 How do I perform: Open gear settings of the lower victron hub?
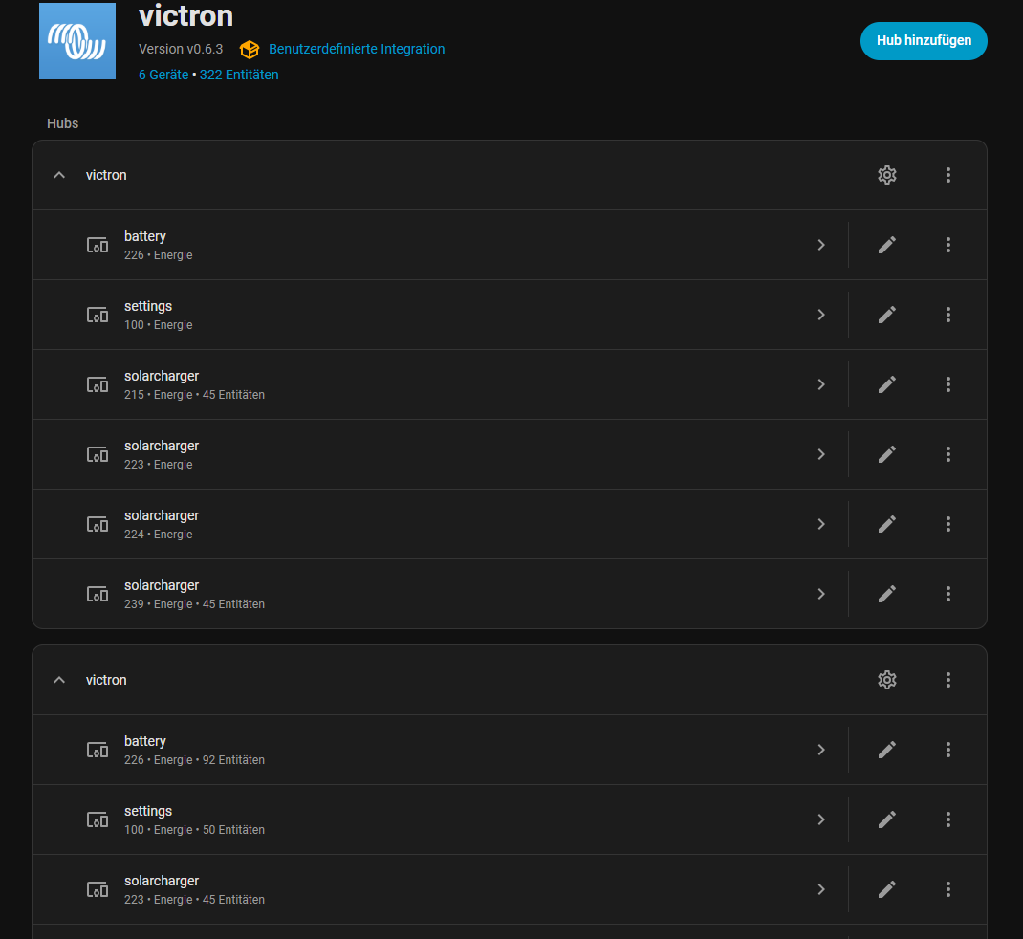click(x=886, y=680)
